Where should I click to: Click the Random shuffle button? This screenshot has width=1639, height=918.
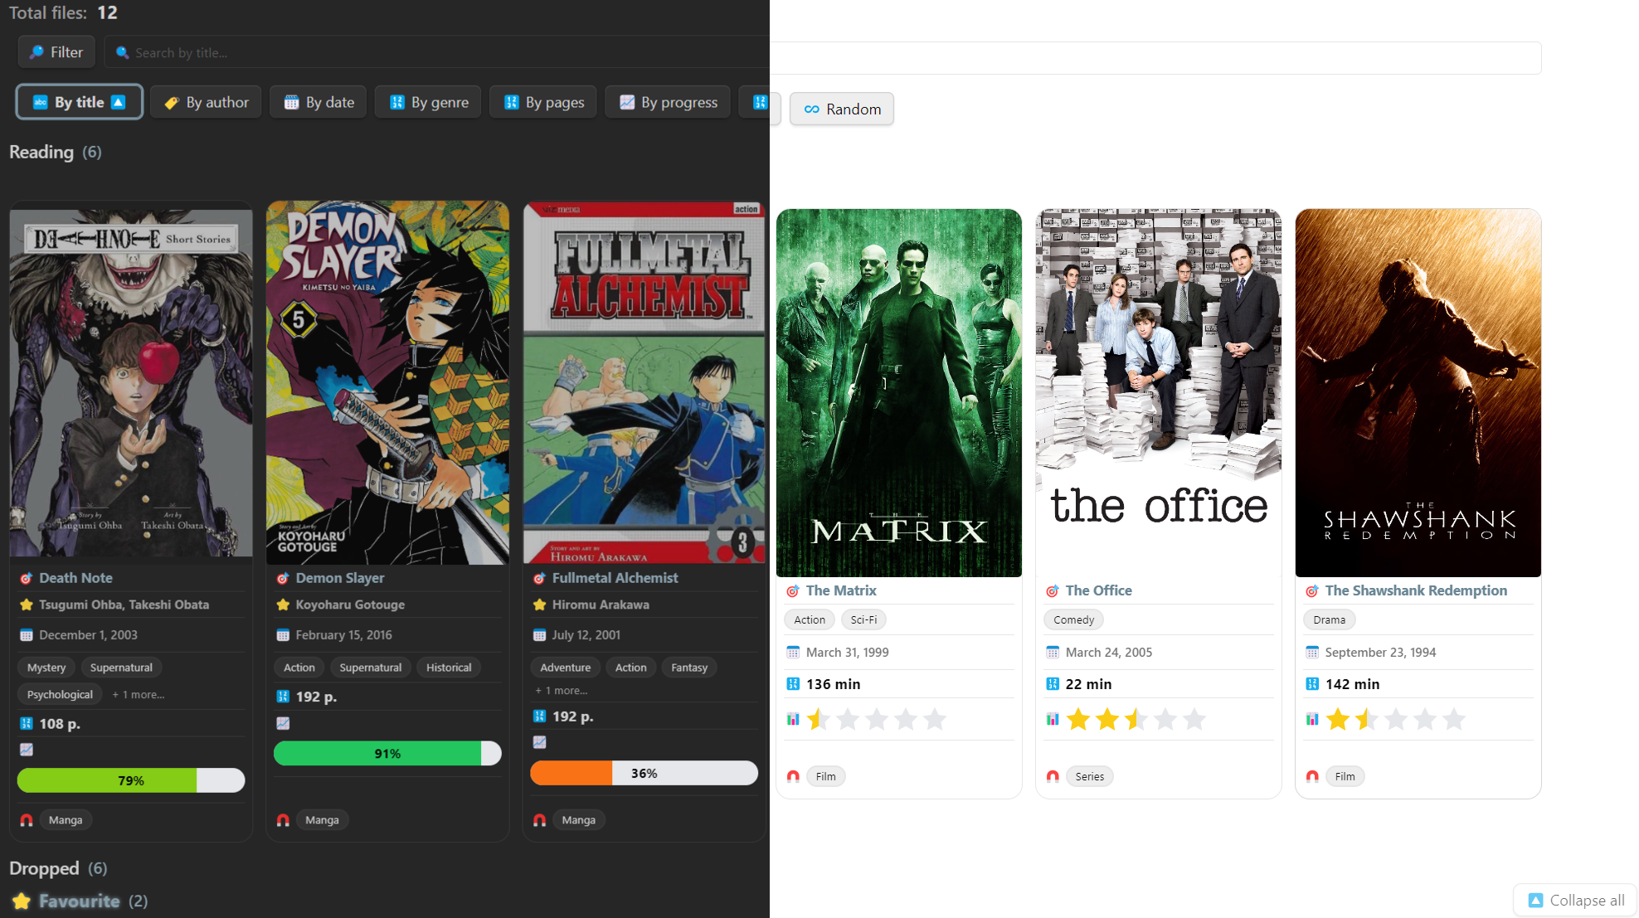[x=842, y=109]
